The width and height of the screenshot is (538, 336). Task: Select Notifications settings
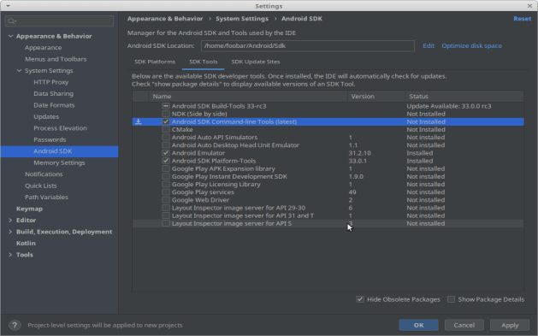(x=44, y=174)
